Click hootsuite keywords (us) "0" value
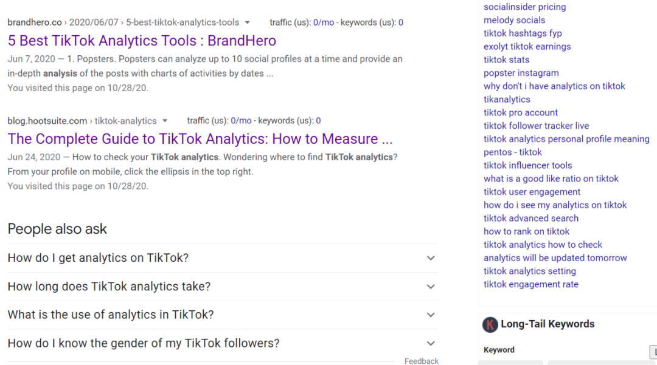 [318, 121]
